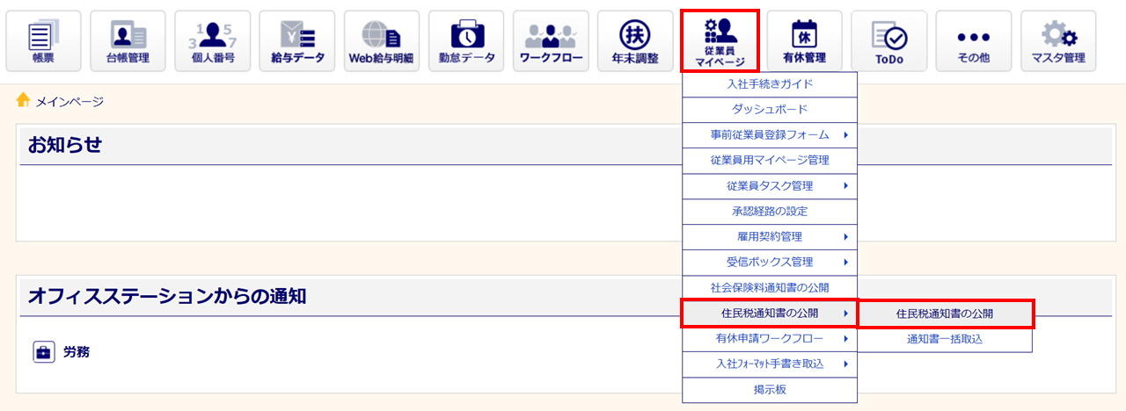Expand 有休申請ワークフロー submenu
Image resolution: width=1126 pixels, height=411 pixels.
(x=770, y=339)
